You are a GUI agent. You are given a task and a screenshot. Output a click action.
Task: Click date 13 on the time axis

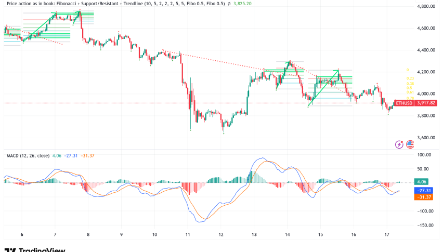(x=254, y=234)
